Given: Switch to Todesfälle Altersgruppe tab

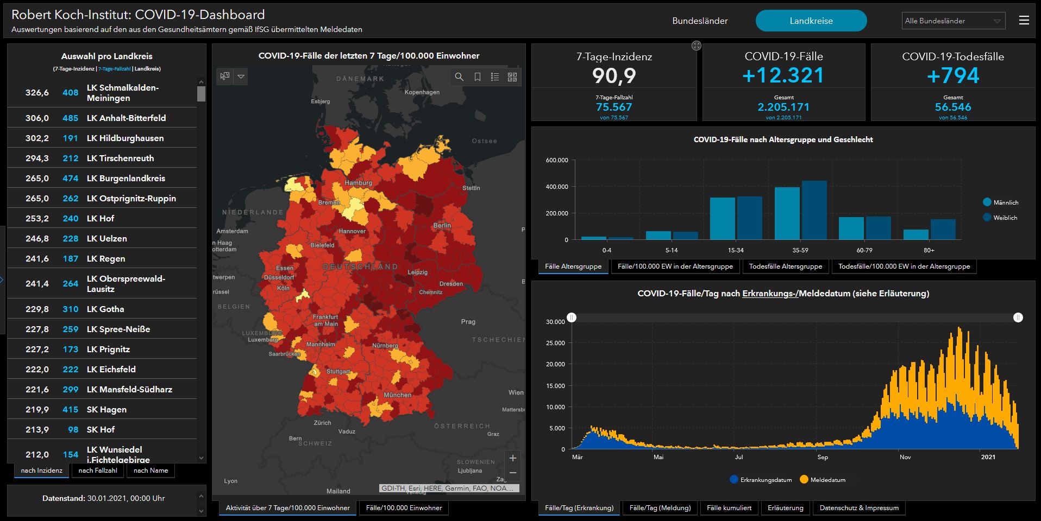Looking at the screenshot, I should pos(785,266).
